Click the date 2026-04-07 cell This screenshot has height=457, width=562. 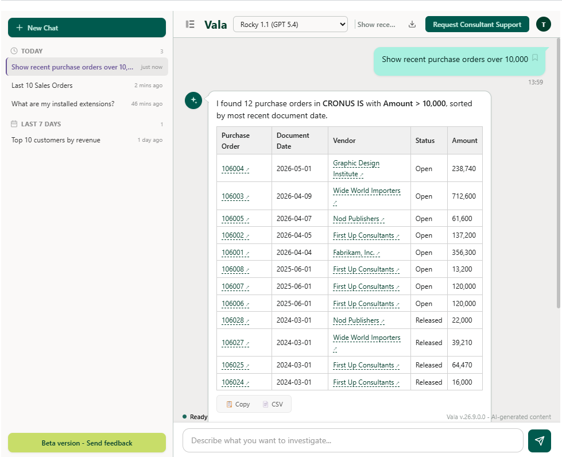click(300, 219)
